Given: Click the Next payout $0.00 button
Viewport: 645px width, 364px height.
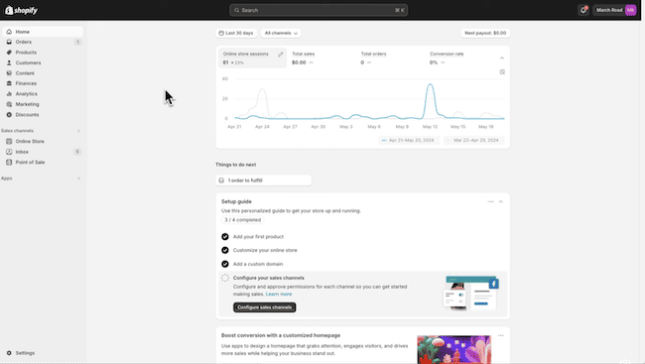Looking at the screenshot, I should [x=485, y=33].
